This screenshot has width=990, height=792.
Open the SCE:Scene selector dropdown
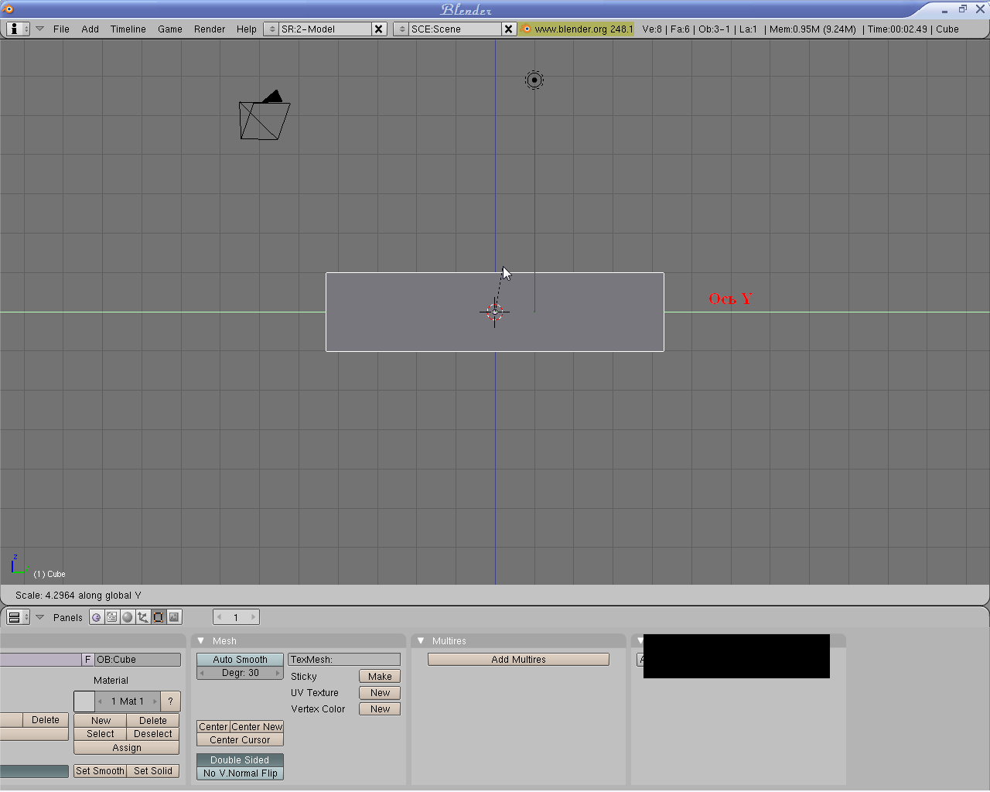[x=402, y=29]
